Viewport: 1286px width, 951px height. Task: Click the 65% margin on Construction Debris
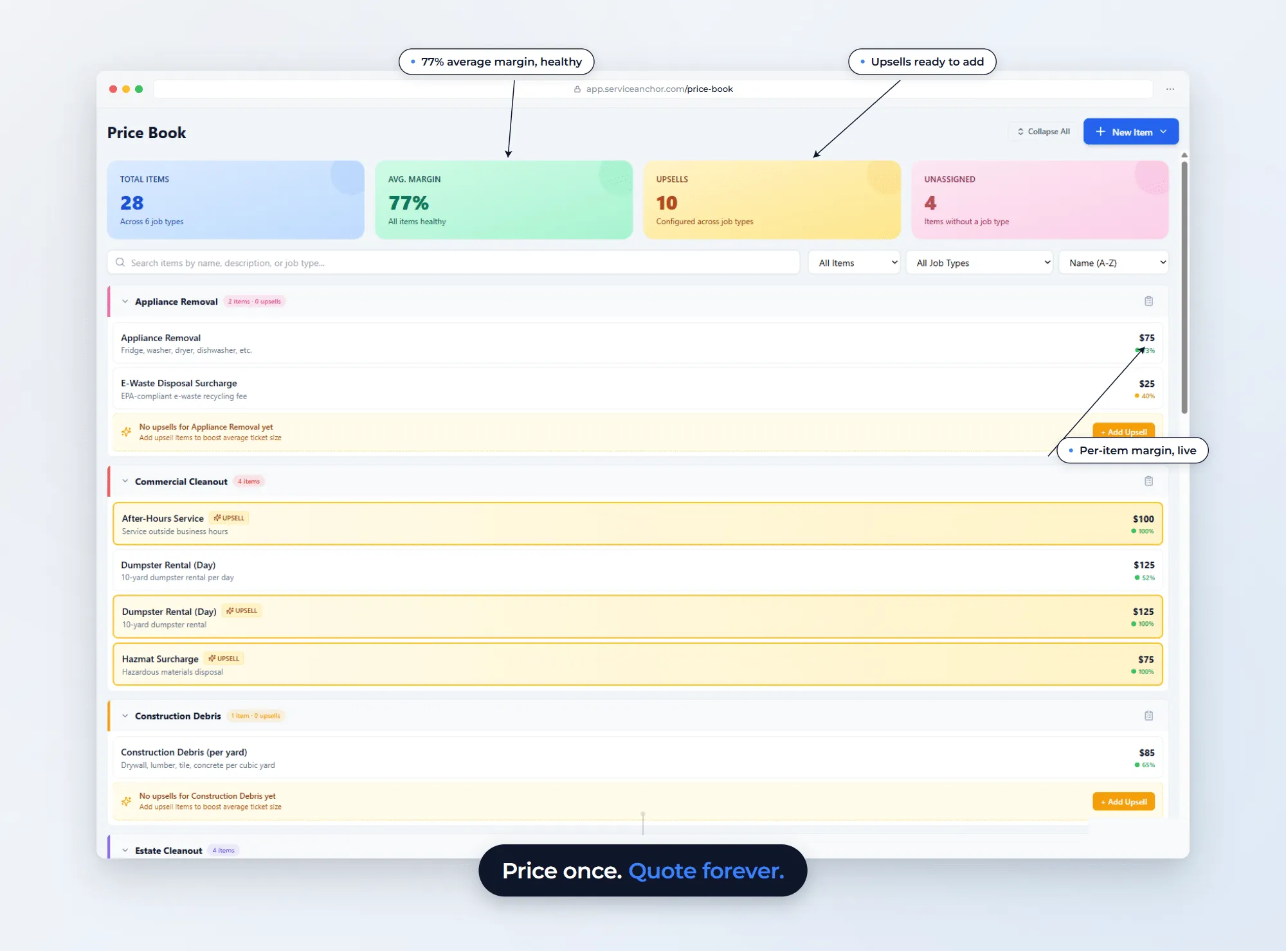point(1145,765)
